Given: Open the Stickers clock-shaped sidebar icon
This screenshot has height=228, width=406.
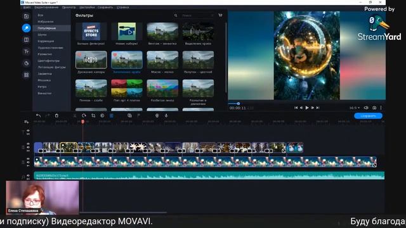Looking at the screenshot, I should click(27, 63).
